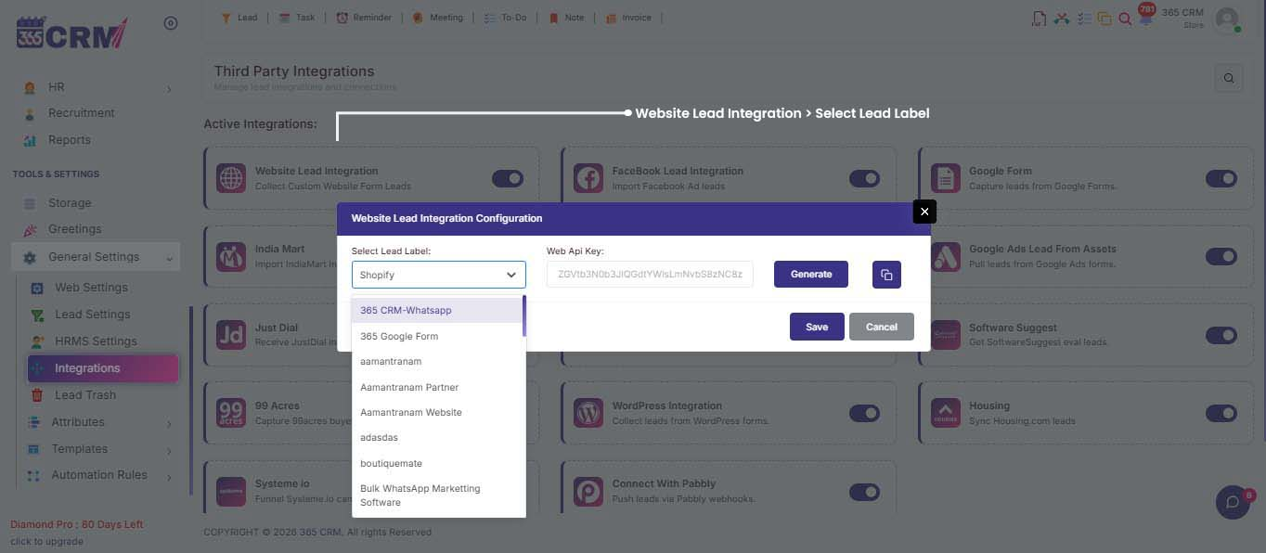Click the Systeme io icon
1266x553 pixels.
click(231, 492)
